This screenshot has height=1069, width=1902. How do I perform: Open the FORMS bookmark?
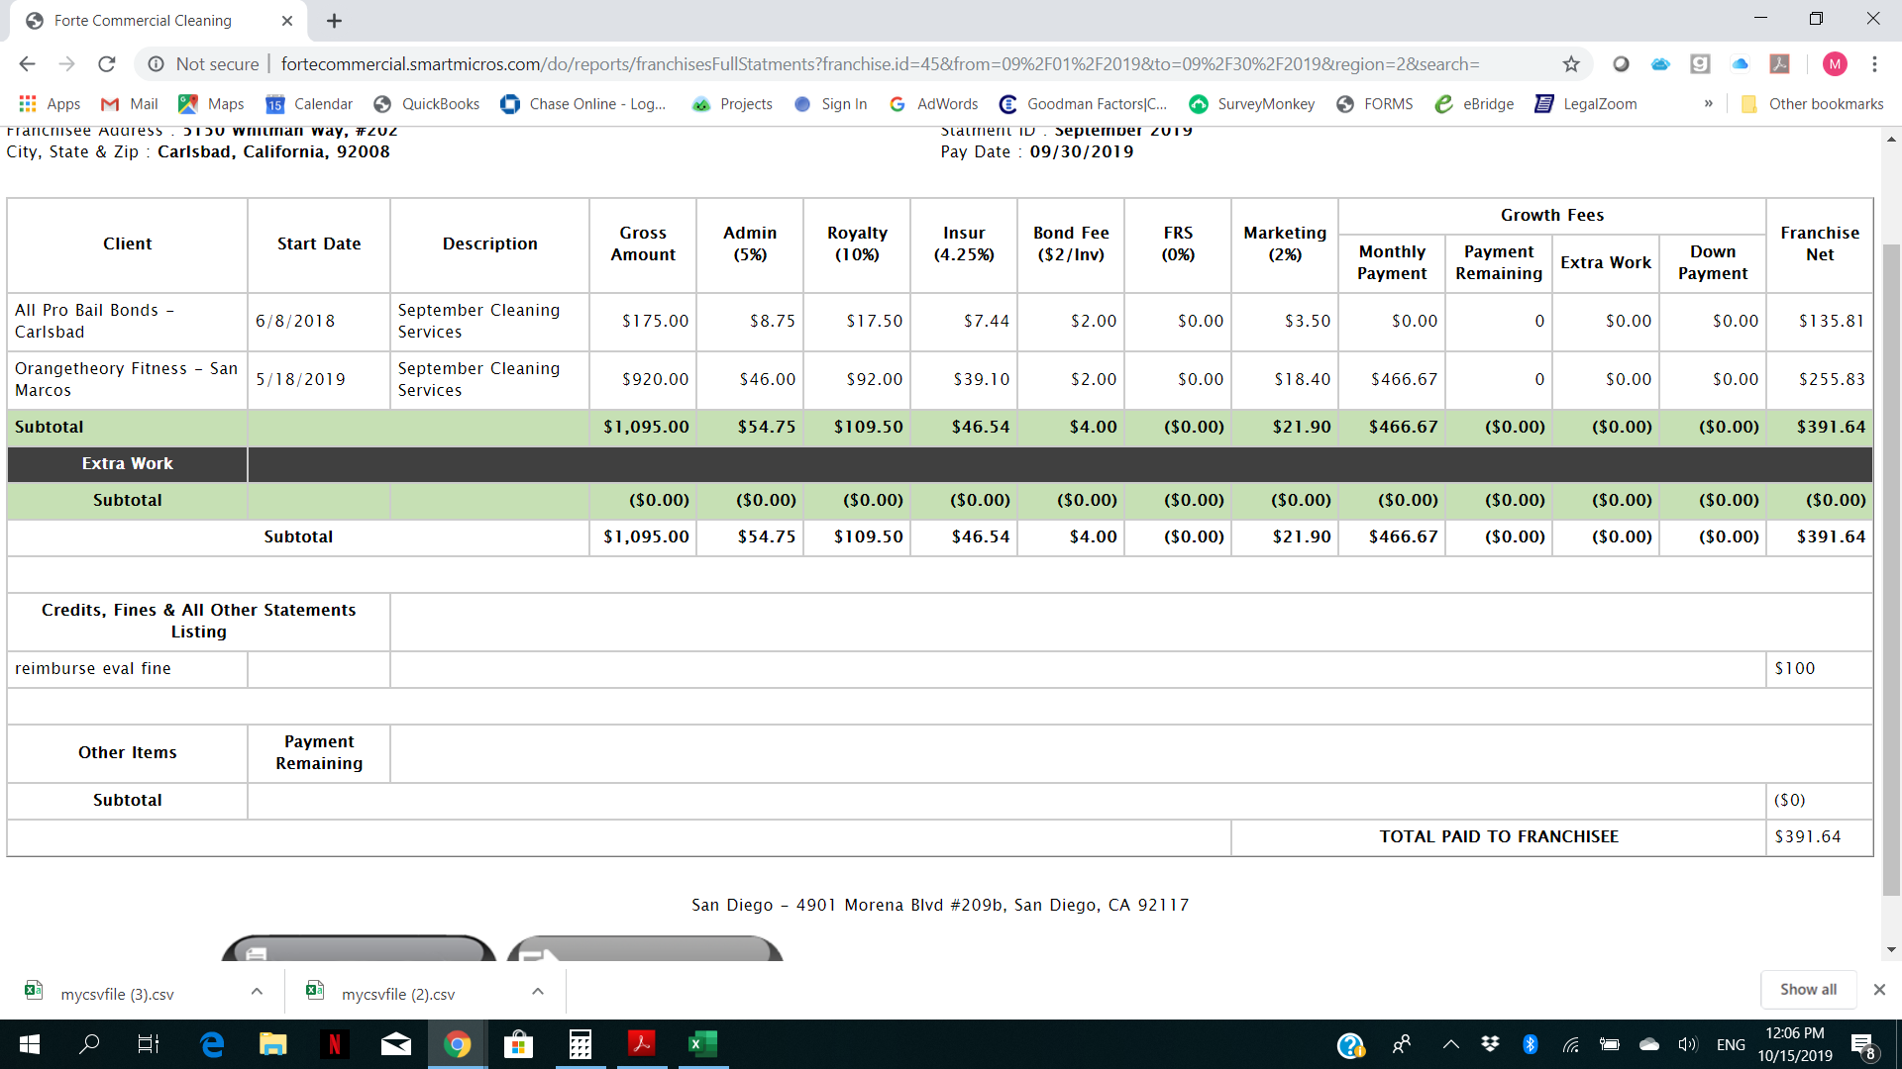[1375, 104]
